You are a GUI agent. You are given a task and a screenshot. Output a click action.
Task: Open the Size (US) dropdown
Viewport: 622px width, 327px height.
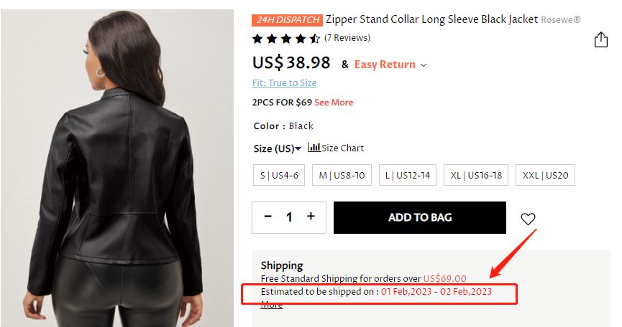coord(278,148)
